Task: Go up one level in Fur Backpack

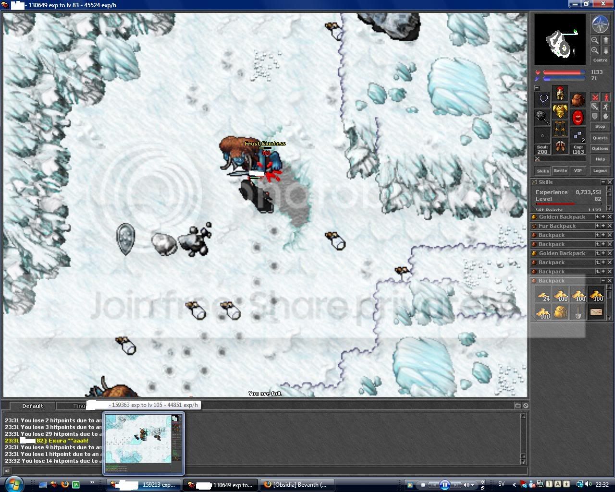Action: click(598, 226)
